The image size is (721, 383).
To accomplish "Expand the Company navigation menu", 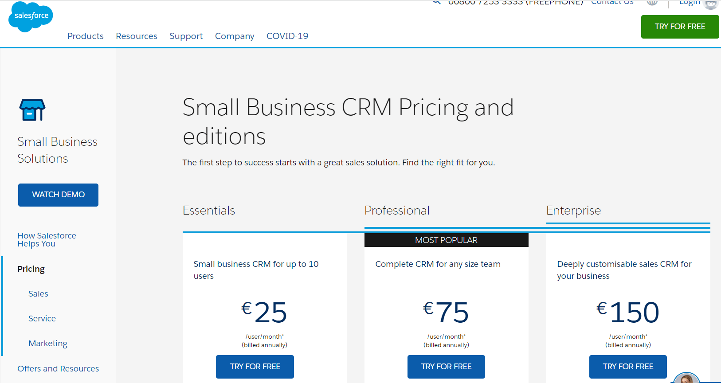I will pyautogui.click(x=235, y=36).
